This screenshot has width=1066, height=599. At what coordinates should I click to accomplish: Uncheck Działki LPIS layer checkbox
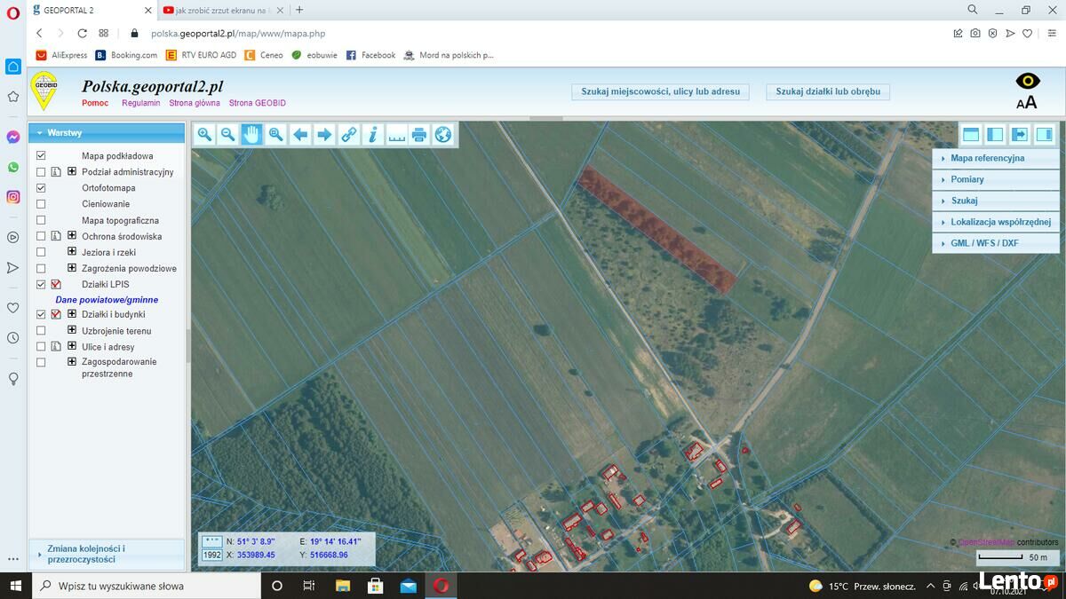tap(41, 285)
